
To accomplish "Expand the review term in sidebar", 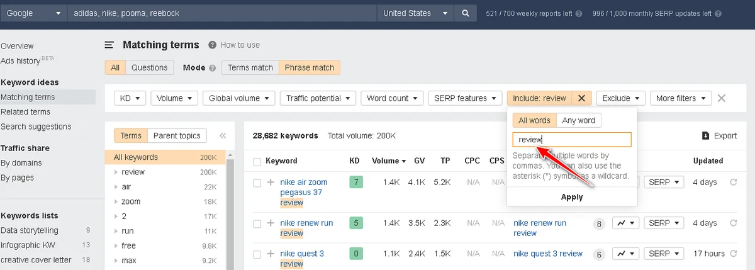I will click(116, 172).
